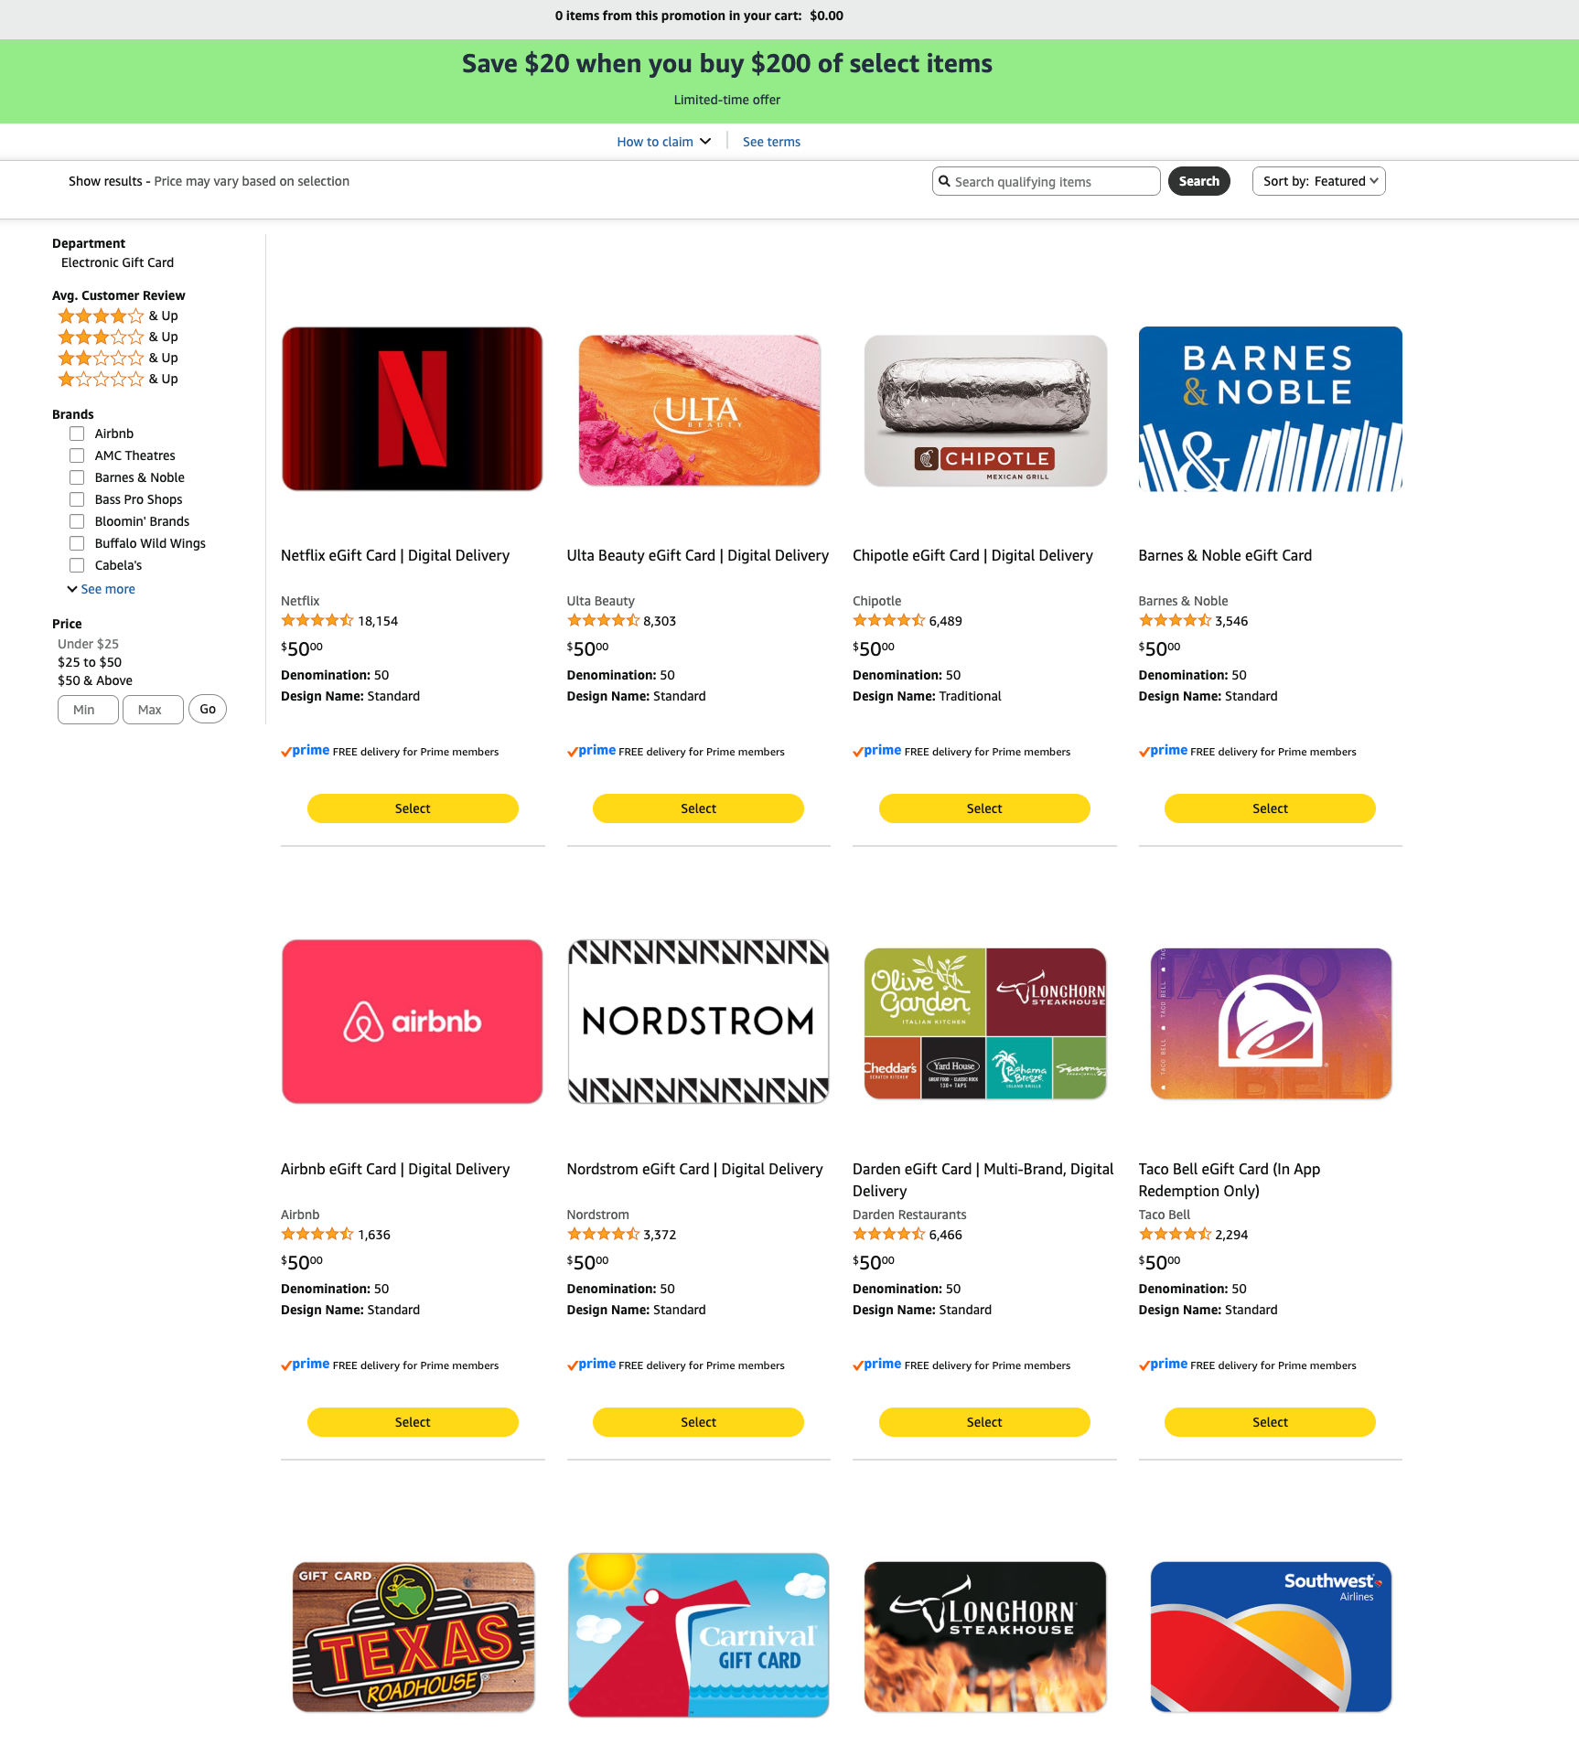Screen dimensions: 1579x1745
Task: Select the $25 to $50 price range
Action: tap(90, 662)
